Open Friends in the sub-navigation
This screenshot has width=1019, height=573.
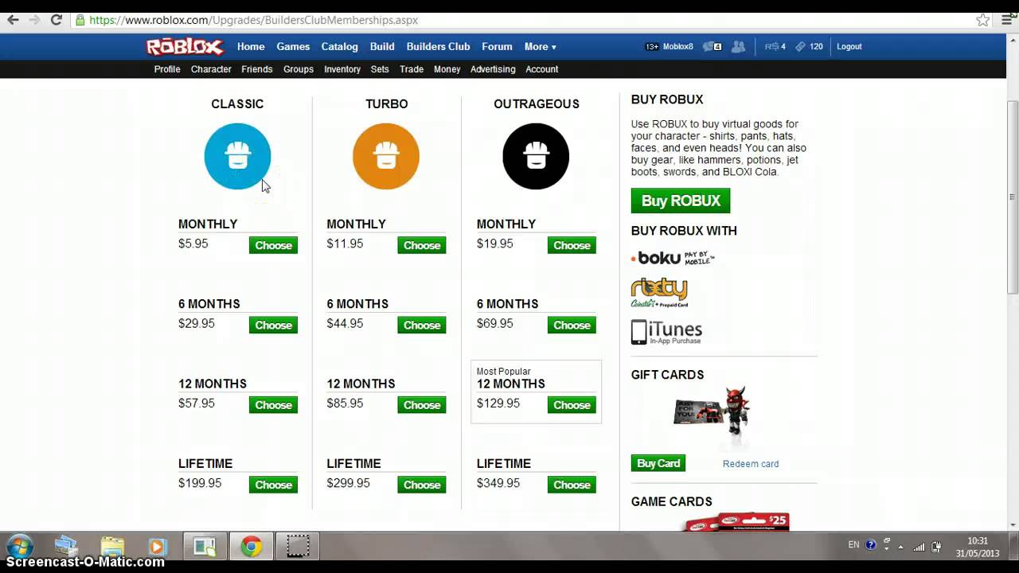pos(256,69)
